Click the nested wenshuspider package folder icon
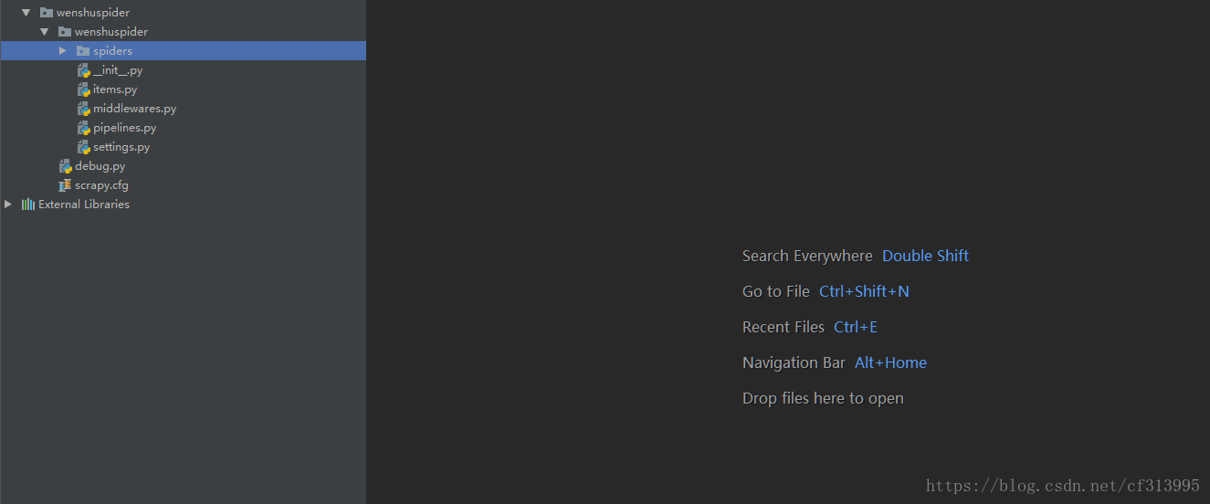 tap(65, 32)
